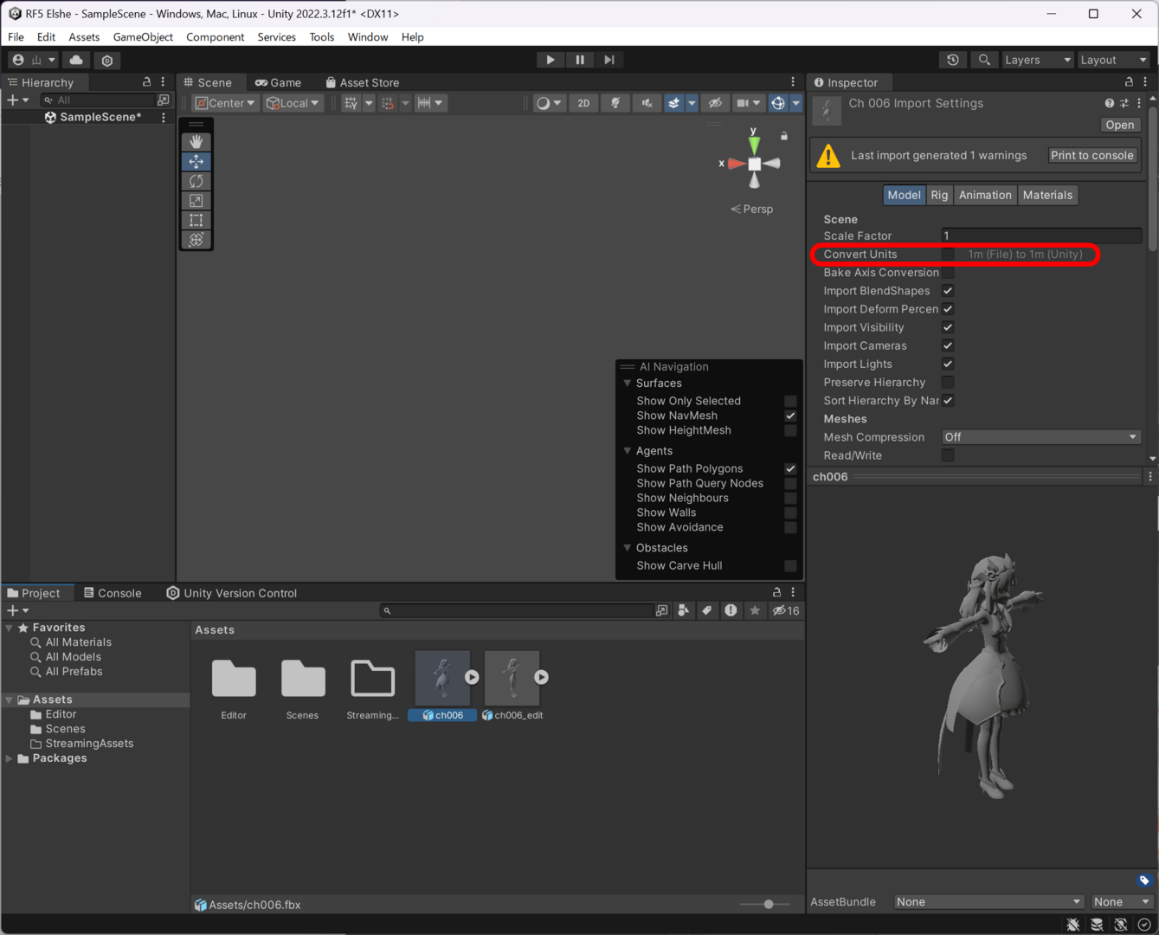Collapse the Agents section in AI Navigation
This screenshot has height=935, width=1159.
tap(628, 451)
